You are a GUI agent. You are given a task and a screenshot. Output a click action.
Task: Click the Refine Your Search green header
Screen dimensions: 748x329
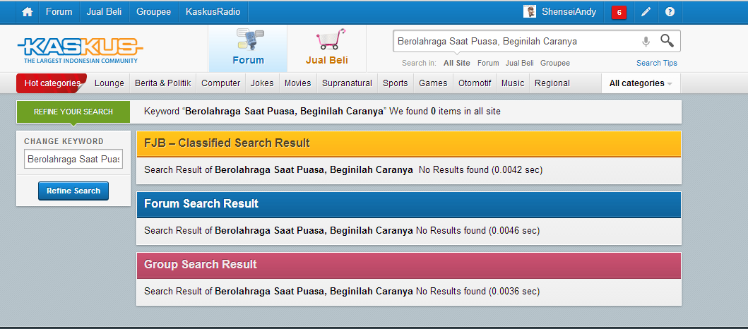coord(73,112)
